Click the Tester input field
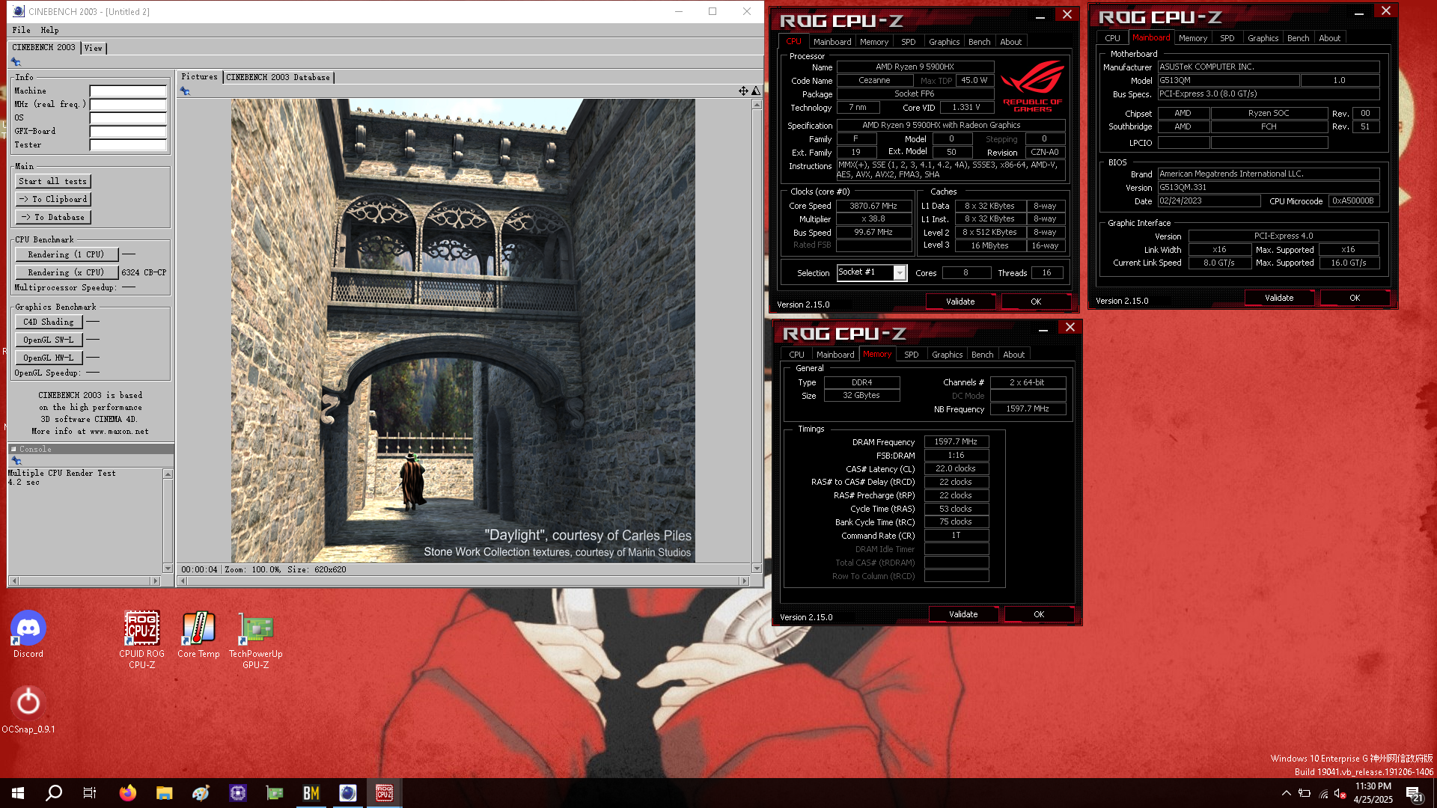Viewport: 1437px width, 808px height. point(128,145)
